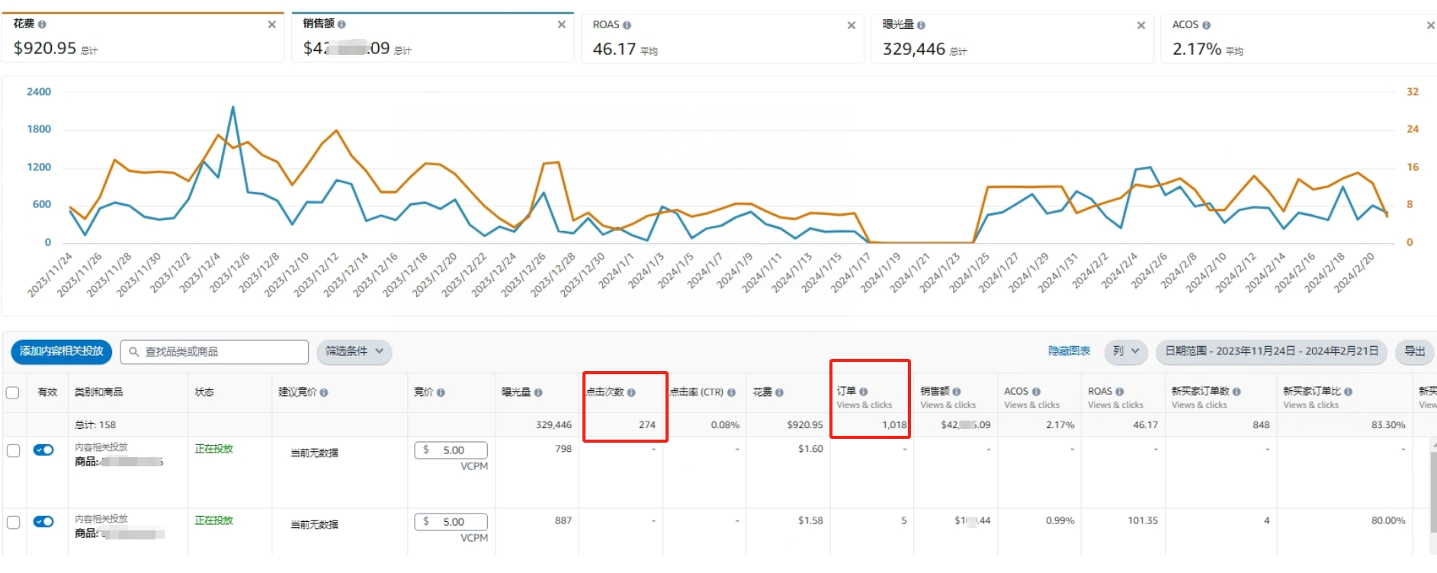
Task: Click total orders value 1,018
Action: (894, 425)
